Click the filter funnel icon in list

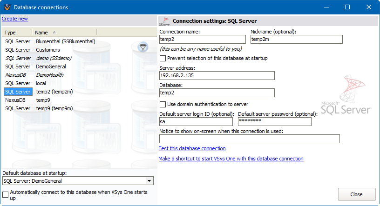[x=143, y=47]
